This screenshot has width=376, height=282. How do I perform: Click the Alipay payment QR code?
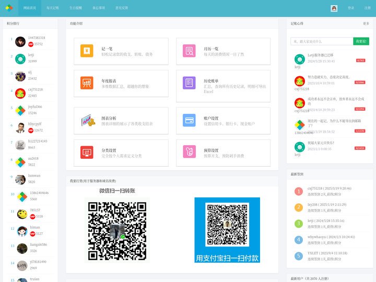tap(227, 230)
